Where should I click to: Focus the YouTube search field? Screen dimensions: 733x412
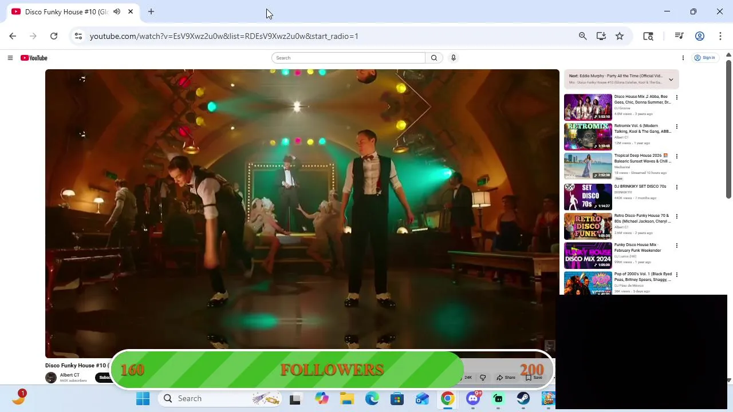pyautogui.click(x=349, y=58)
